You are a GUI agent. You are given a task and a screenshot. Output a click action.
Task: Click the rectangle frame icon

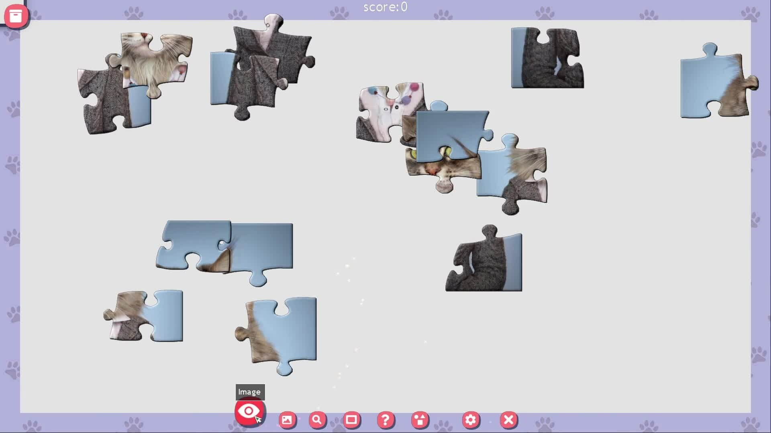[x=352, y=420]
